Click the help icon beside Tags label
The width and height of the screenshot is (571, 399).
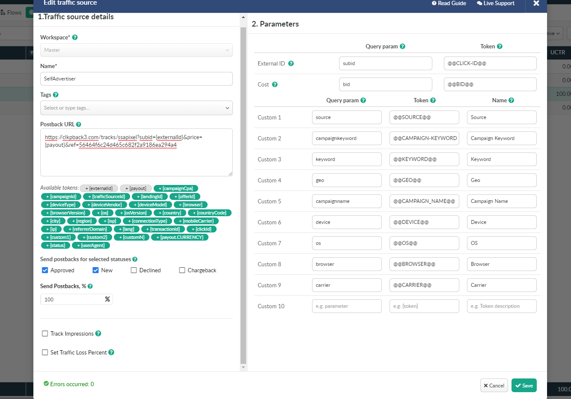point(56,95)
